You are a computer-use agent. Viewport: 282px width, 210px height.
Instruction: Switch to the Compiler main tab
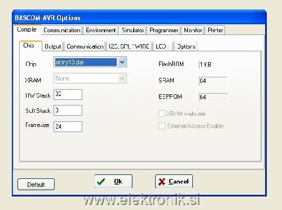(27, 29)
